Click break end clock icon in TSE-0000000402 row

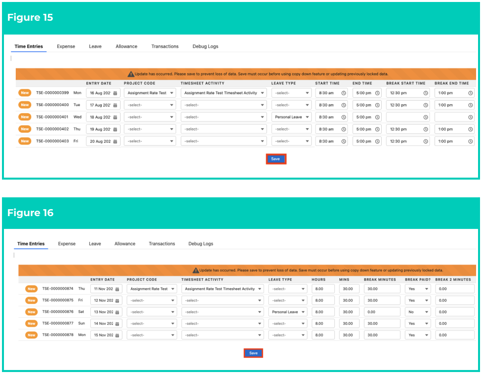(x=470, y=129)
